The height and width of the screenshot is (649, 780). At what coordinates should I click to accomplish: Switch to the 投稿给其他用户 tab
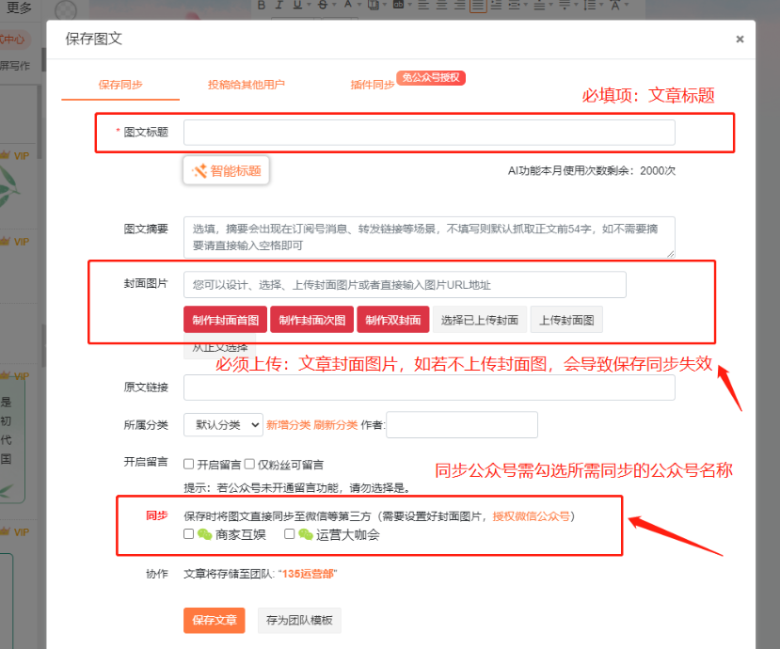(247, 85)
